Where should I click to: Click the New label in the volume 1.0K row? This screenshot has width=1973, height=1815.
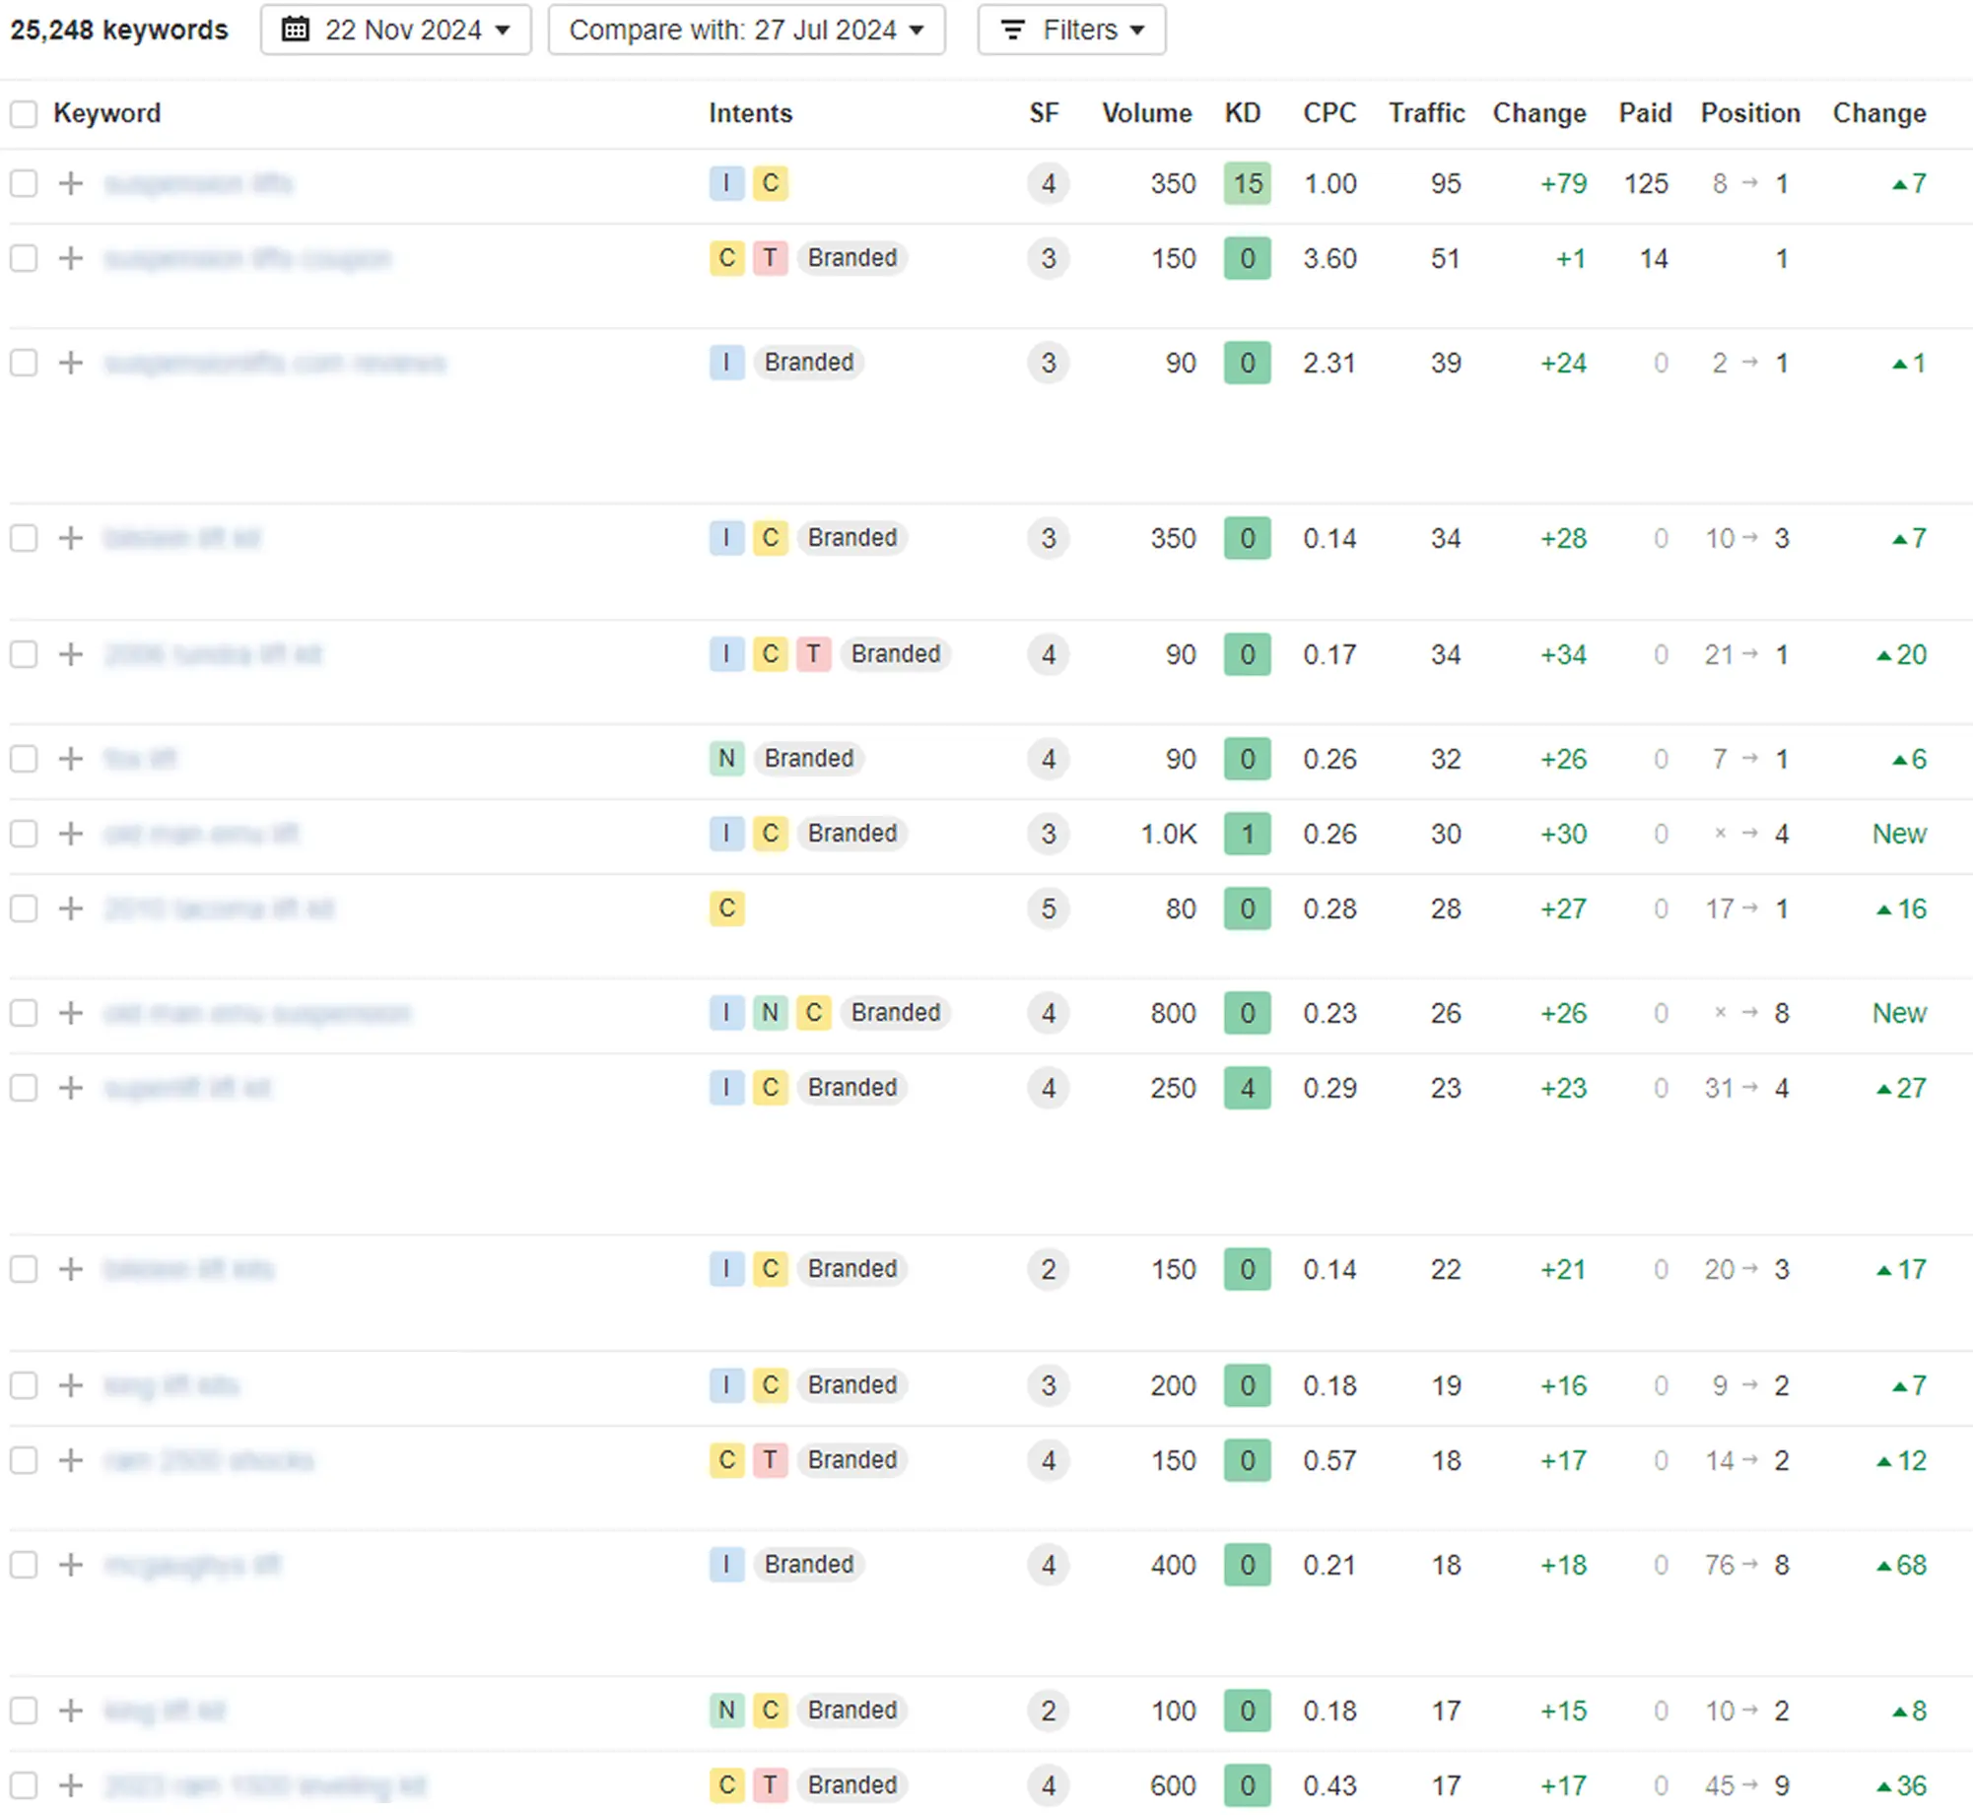click(1898, 834)
